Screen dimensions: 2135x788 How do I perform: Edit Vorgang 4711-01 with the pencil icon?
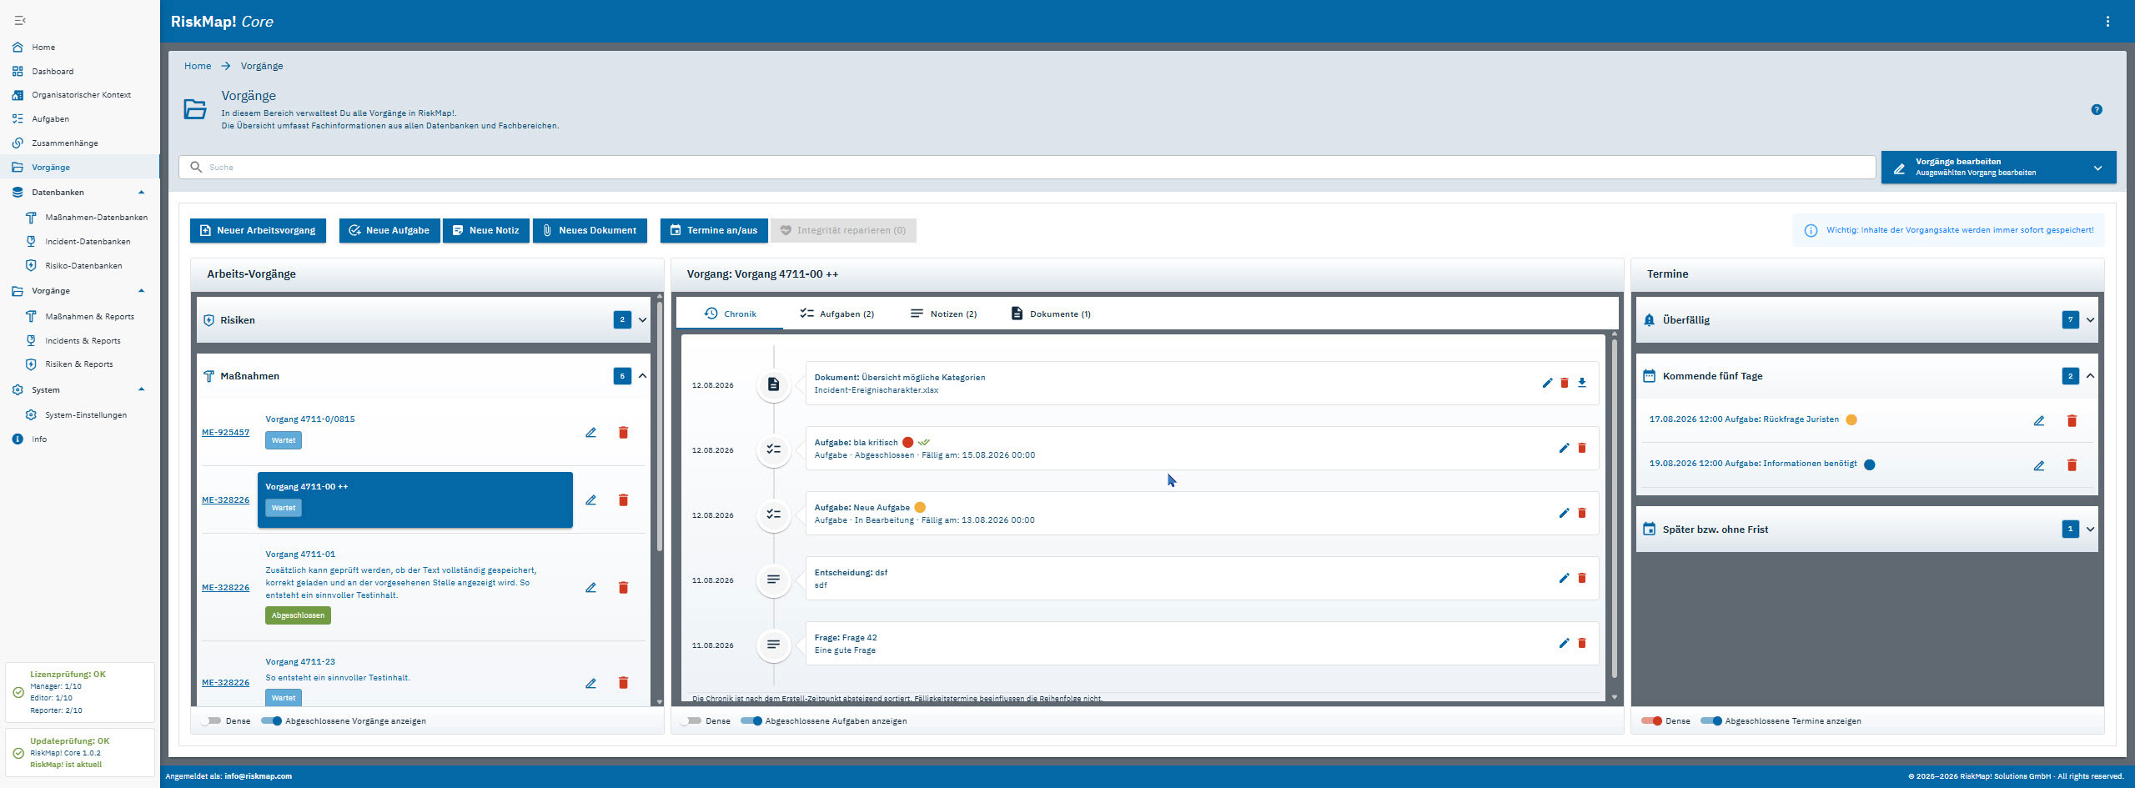[590, 588]
